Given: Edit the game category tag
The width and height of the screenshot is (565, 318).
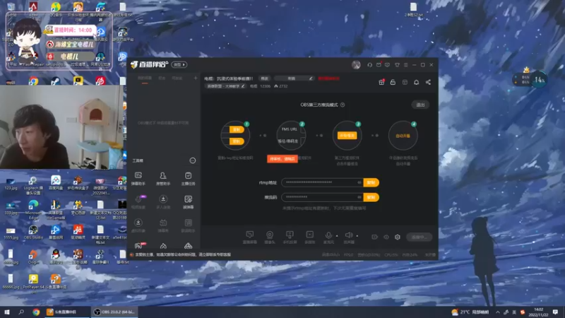Looking at the screenshot, I should click(226, 86).
